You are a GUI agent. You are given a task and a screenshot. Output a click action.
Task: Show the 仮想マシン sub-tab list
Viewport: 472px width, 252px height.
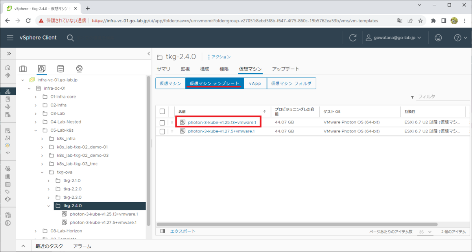[170, 83]
